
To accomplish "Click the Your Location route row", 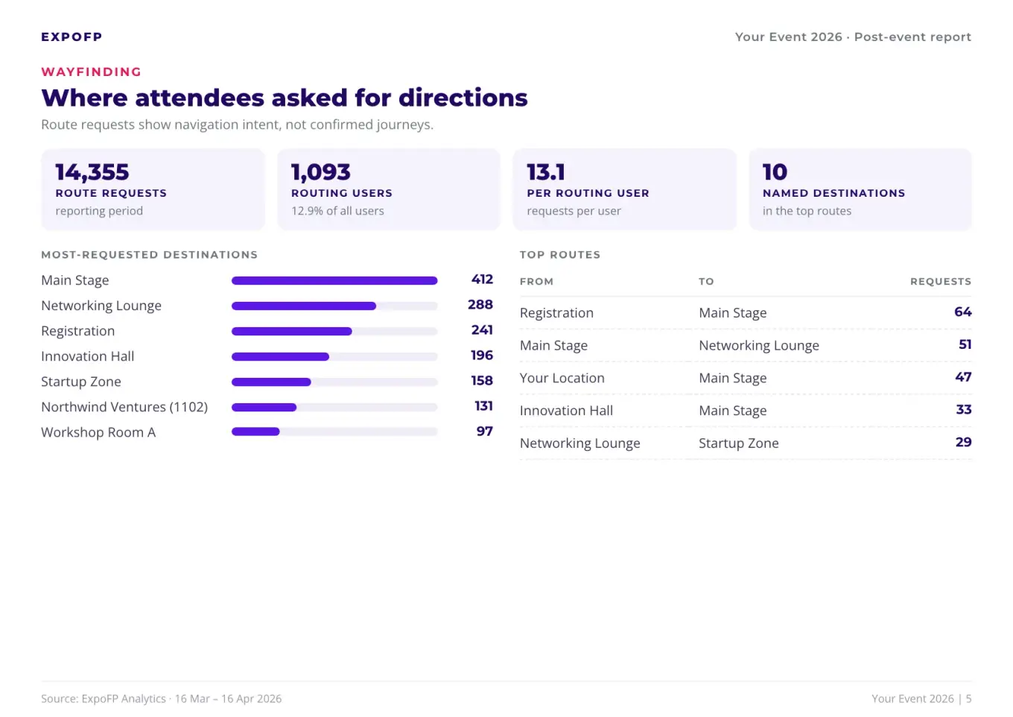I will (746, 378).
